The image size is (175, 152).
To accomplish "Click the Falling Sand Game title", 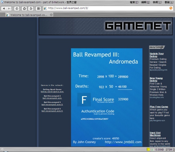I will click(x=52, y=89).
